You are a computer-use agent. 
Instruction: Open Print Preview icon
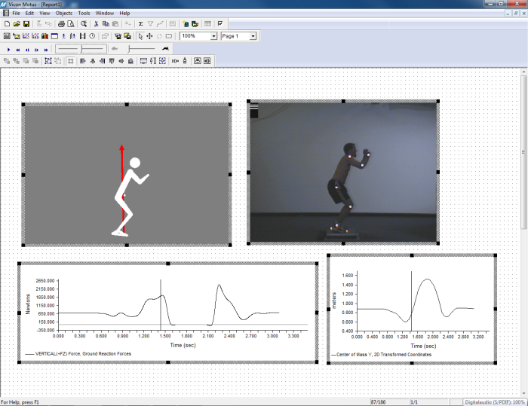click(x=70, y=24)
